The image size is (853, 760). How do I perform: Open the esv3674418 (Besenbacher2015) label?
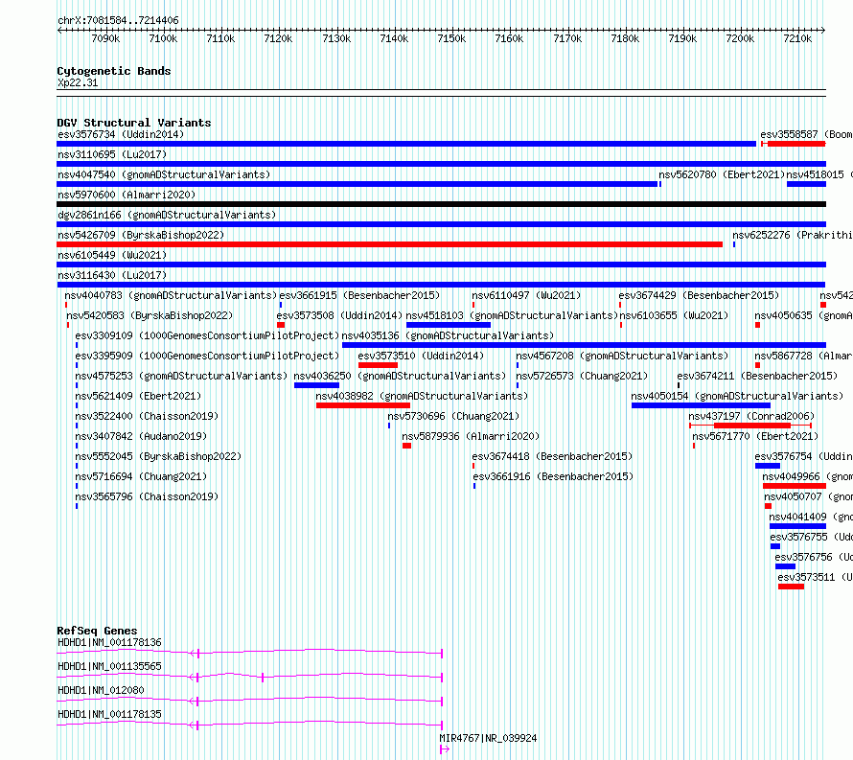[552, 456]
